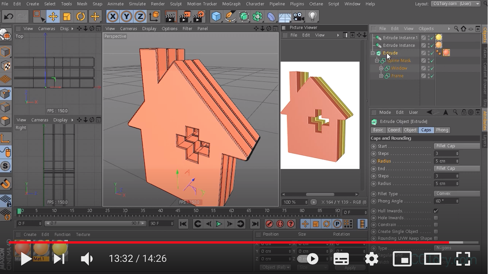Open the Simulate menu

(x=137, y=4)
